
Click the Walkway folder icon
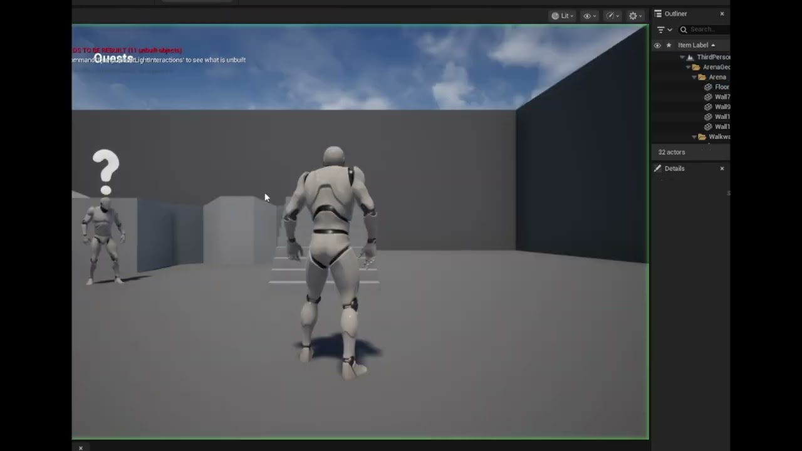[x=702, y=137]
